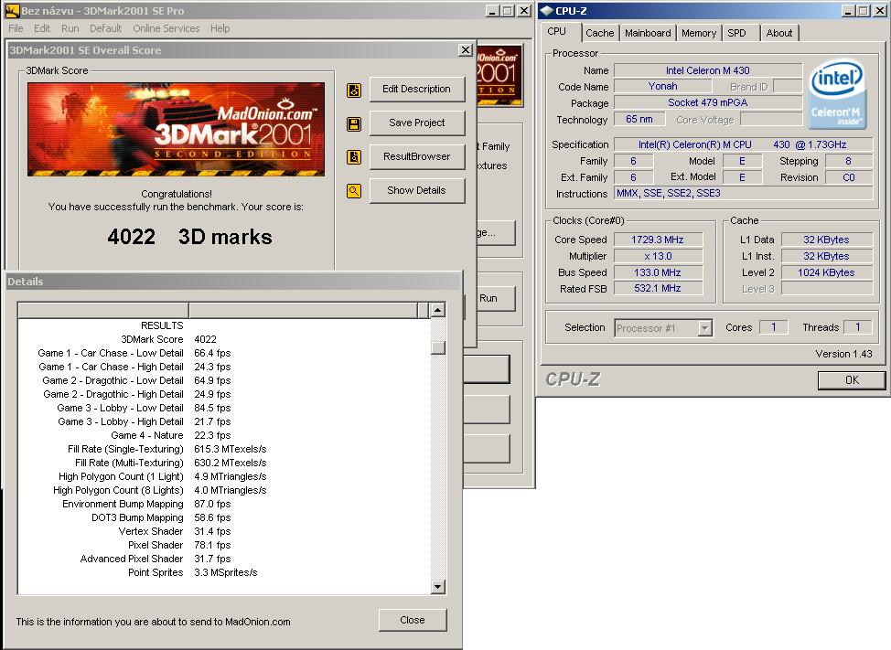The height and width of the screenshot is (650, 891).
Task: Click the CPU-Z title bar icon
Action: [x=547, y=10]
